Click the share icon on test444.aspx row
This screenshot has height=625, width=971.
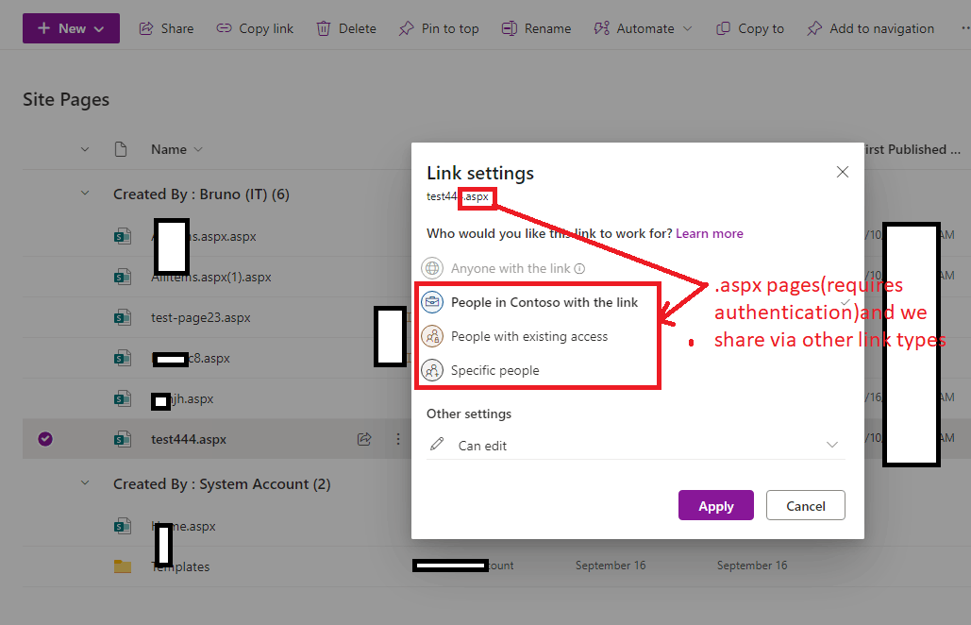(x=364, y=439)
